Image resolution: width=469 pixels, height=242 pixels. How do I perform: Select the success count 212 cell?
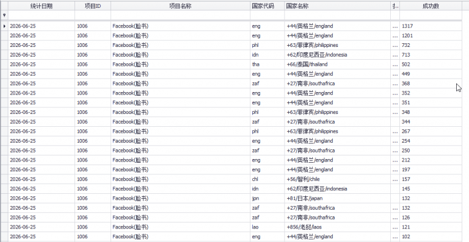pyautogui.click(x=431, y=160)
